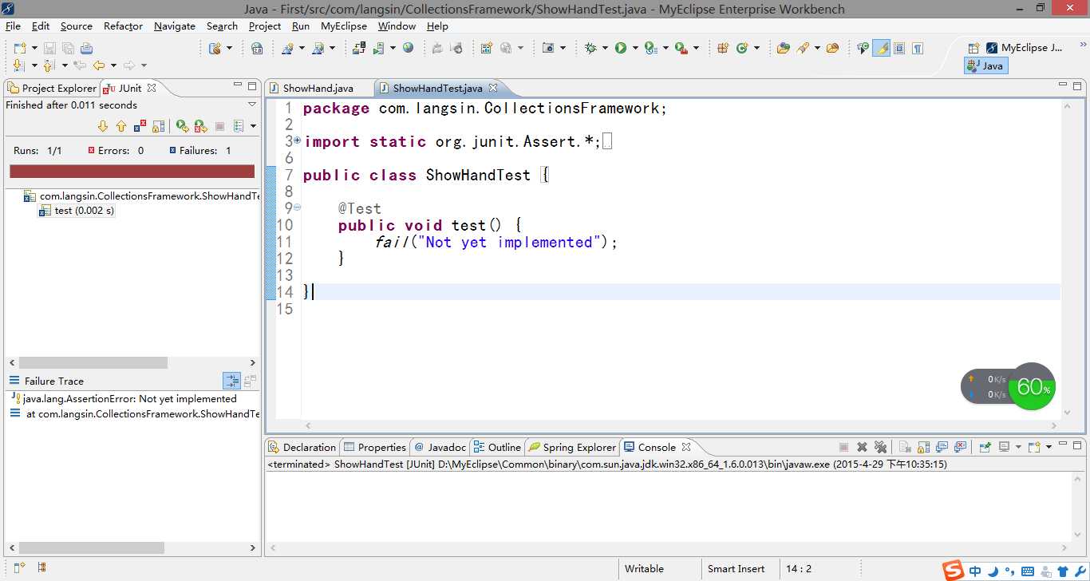
Task: Switch to the Spring Explorer tab
Action: click(x=572, y=447)
